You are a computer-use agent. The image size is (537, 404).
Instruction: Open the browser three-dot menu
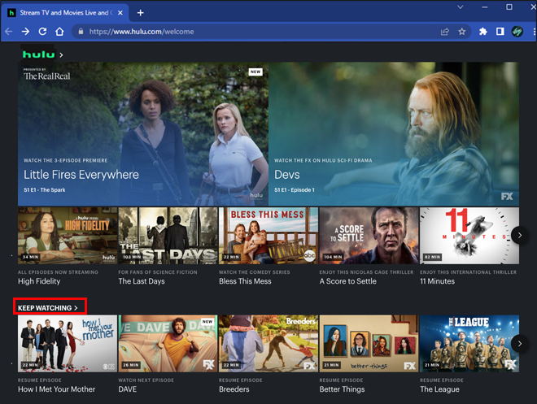534,32
